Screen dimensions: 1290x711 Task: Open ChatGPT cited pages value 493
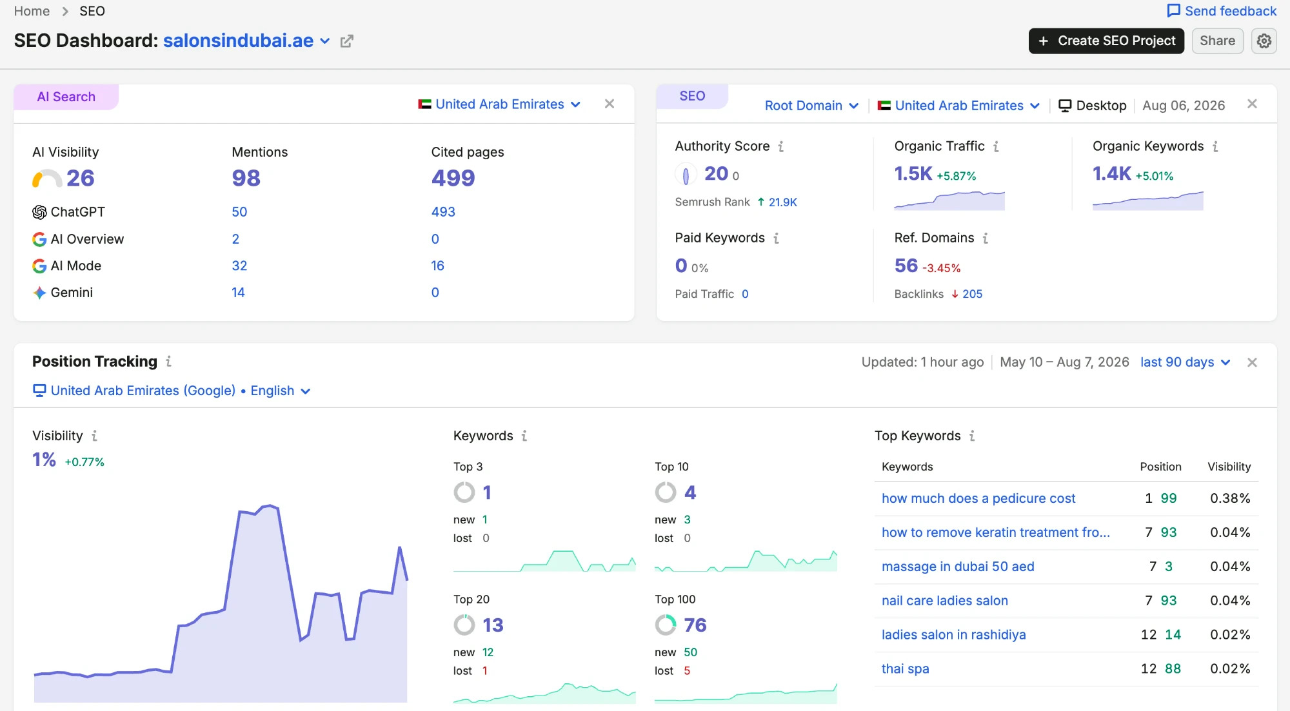pyautogui.click(x=443, y=212)
